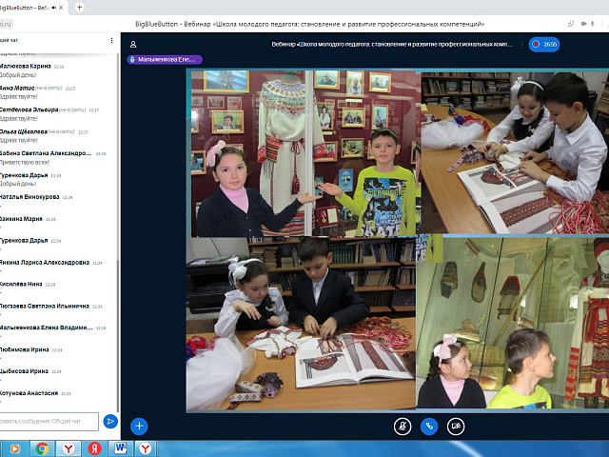Open Google Chrome from the taskbar

[x=42, y=448]
